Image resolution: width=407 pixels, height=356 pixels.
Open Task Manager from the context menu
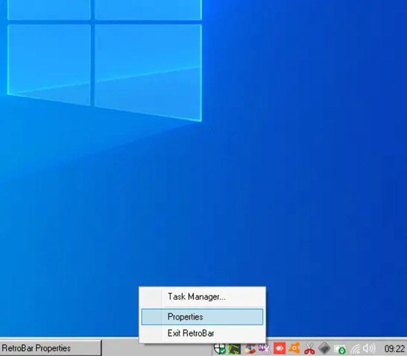click(202, 297)
